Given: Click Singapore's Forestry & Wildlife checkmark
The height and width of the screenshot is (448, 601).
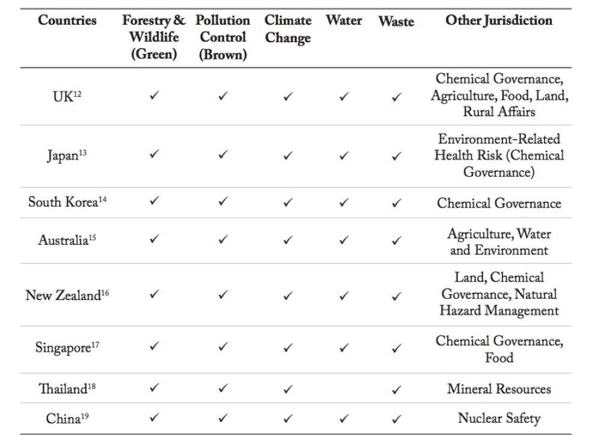Looking at the screenshot, I should (154, 348).
